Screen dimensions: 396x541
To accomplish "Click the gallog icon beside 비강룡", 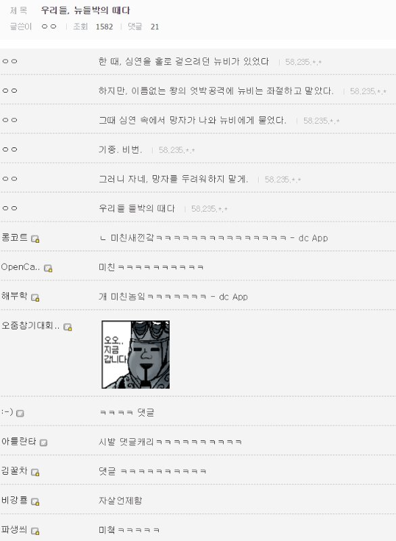I will [35, 501].
